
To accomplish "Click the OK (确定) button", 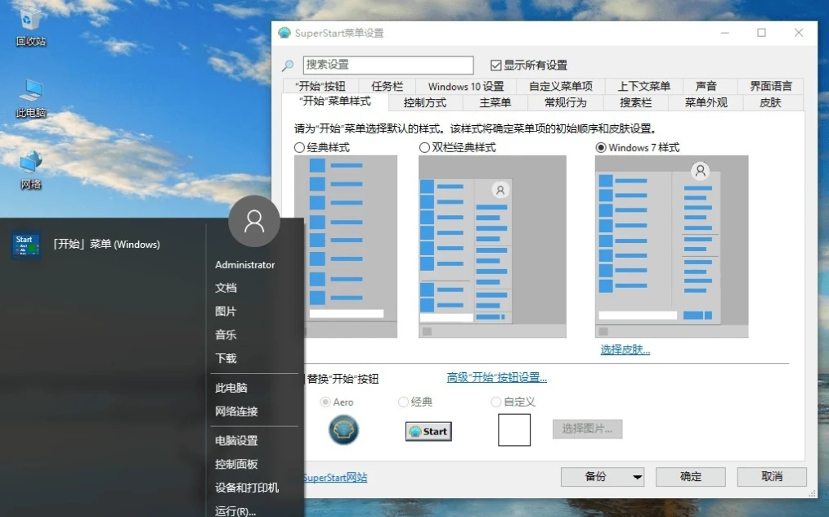I will point(691,477).
